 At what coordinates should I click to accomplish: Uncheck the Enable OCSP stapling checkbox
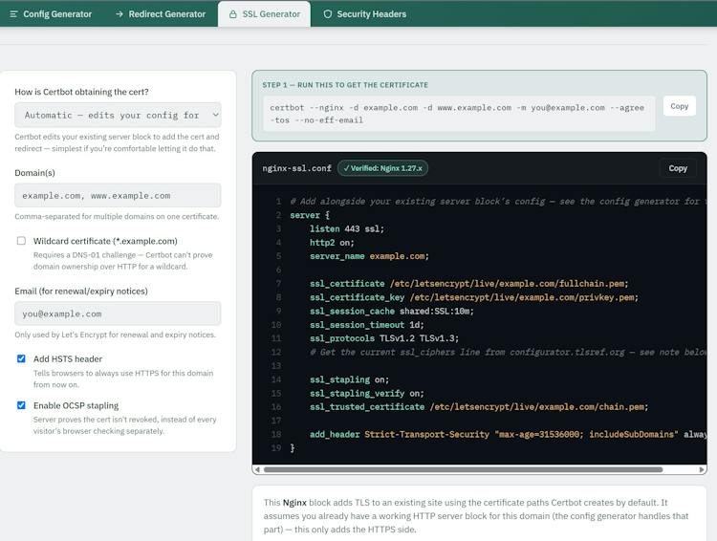(21, 405)
